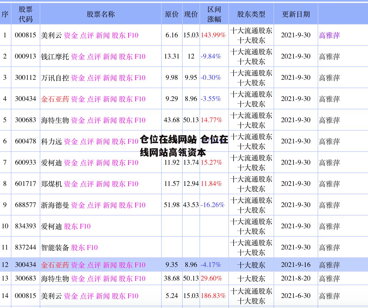
Task: Select 股东类型 column header
Action: [251, 14]
